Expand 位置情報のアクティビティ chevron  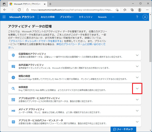coord(137,55)
